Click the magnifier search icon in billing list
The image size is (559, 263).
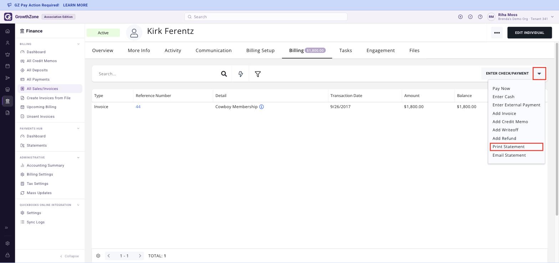point(224,74)
